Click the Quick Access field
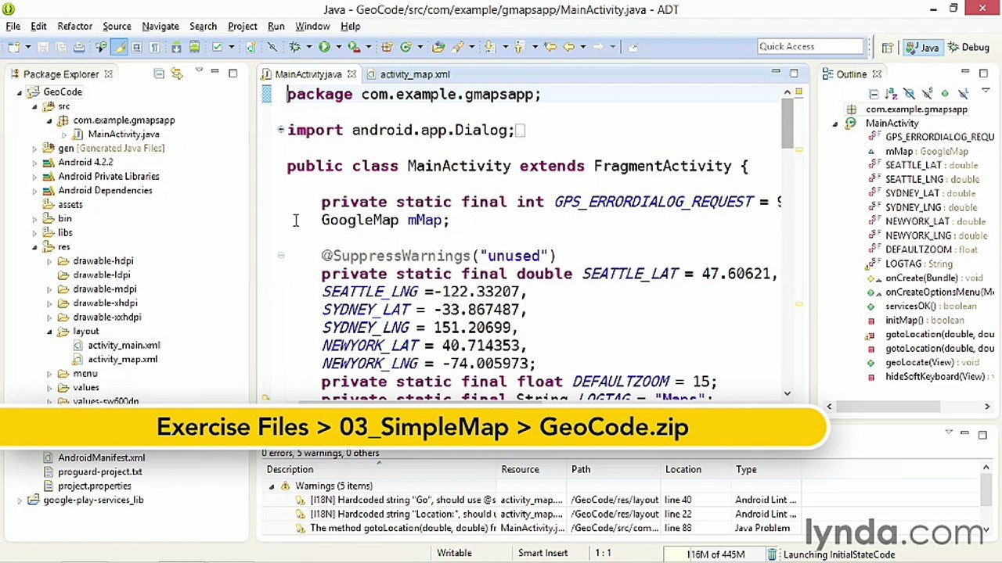The width and height of the screenshot is (1002, 563). [811, 47]
